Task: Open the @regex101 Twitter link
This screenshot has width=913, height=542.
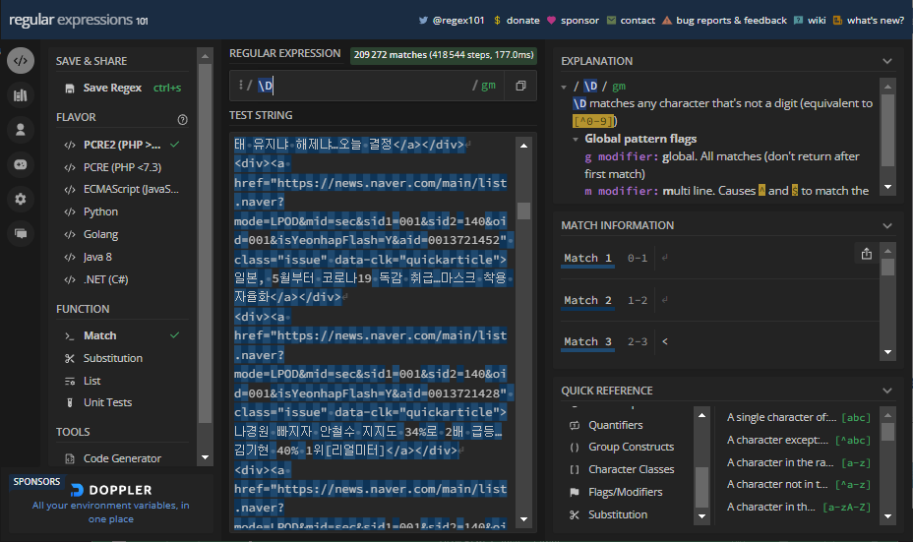Action: [458, 21]
